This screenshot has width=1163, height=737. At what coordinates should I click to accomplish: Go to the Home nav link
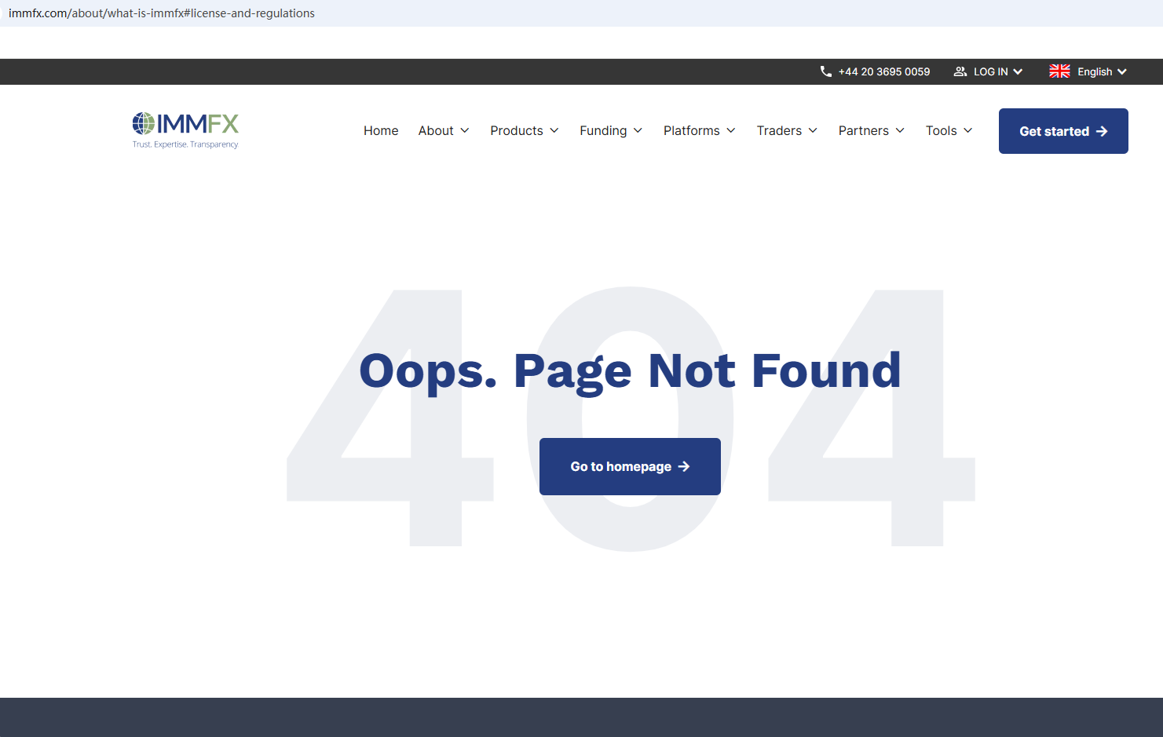pyautogui.click(x=381, y=130)
